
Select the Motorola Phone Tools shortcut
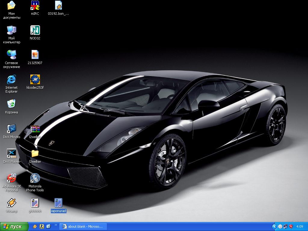click(x=35, y=178)
